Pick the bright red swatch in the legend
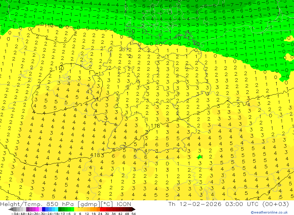The width and height of the screenshot is (294, 215). [x=101, y=209]
